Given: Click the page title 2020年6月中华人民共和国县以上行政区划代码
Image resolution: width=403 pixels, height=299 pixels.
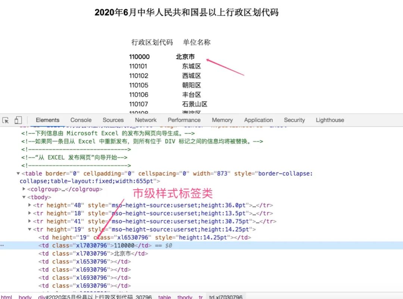Looking at the screenshot, I should point(187,12).
